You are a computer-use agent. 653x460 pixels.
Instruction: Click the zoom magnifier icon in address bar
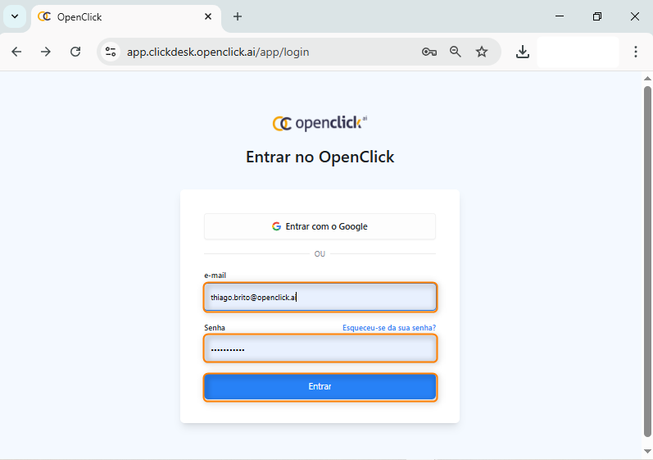pyautogui.click(x=456, y=52)
